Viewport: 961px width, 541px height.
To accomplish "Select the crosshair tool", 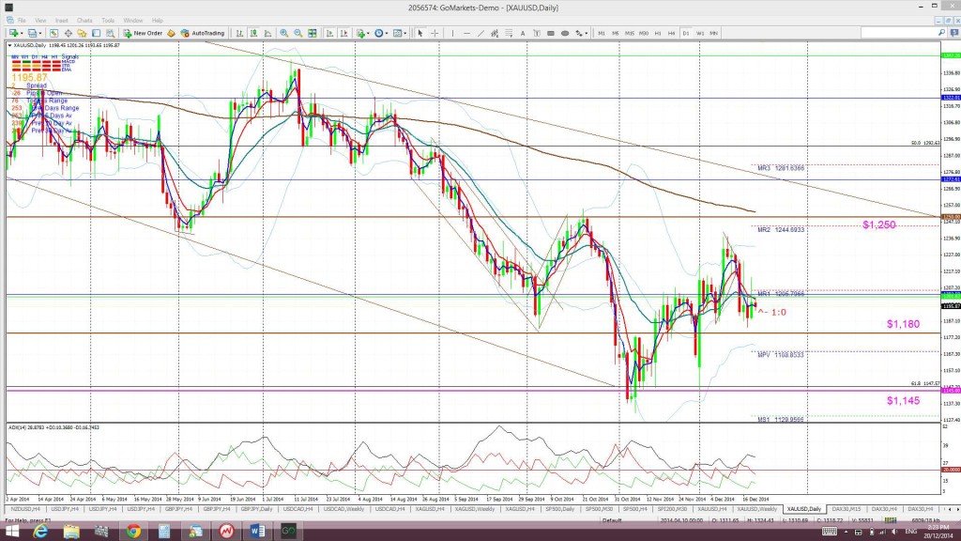I will point(435,33).
